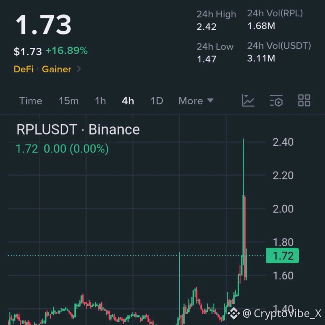Click the 2.00 price axis label
The height and width of the screenshot is (325, 325).
pos(283,209)
